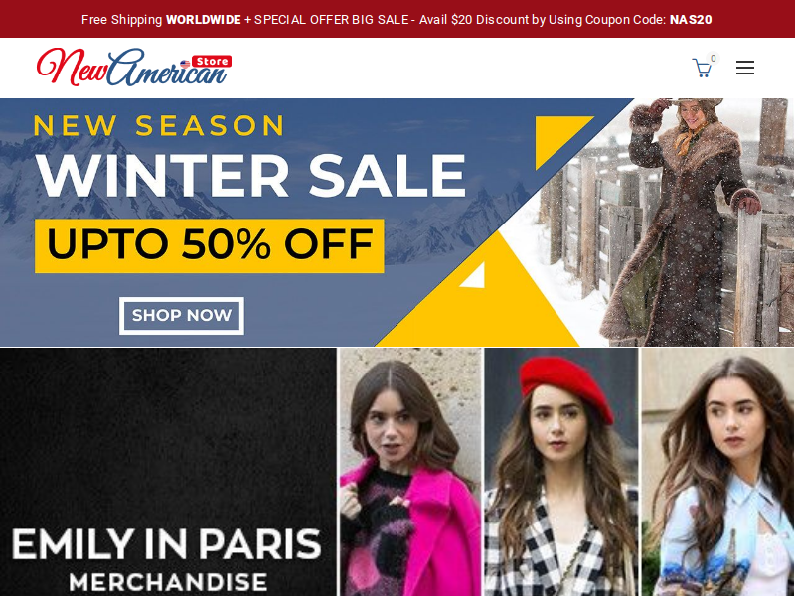
Task: Click the NAS20 coupon code text
Action: 691,20
